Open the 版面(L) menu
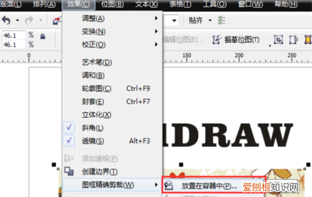 [10, 4]
